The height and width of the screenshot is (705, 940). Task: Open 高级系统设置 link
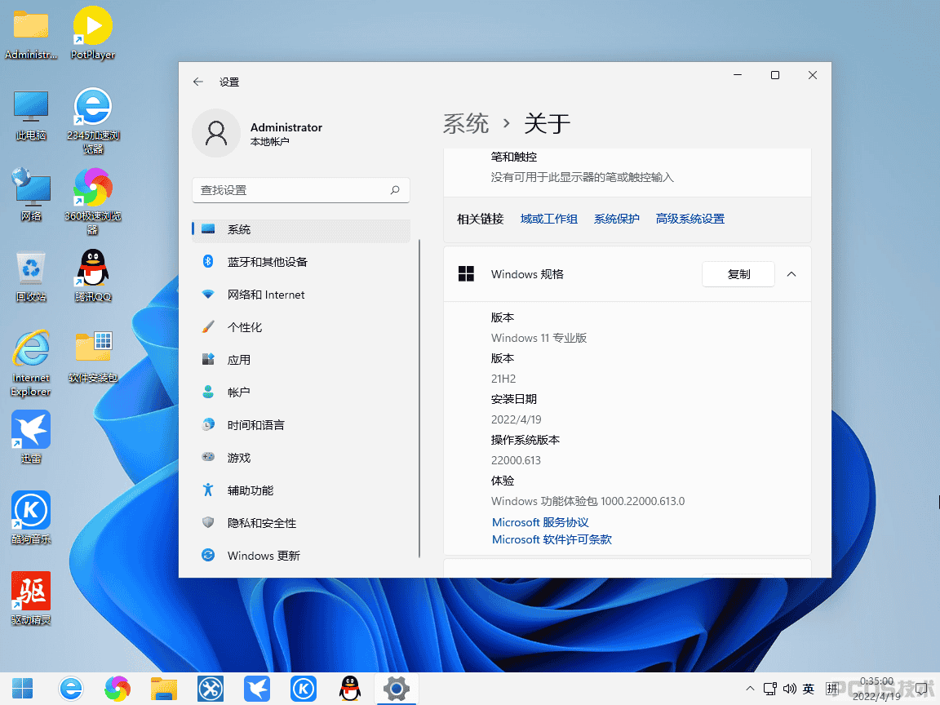point(690,219)
